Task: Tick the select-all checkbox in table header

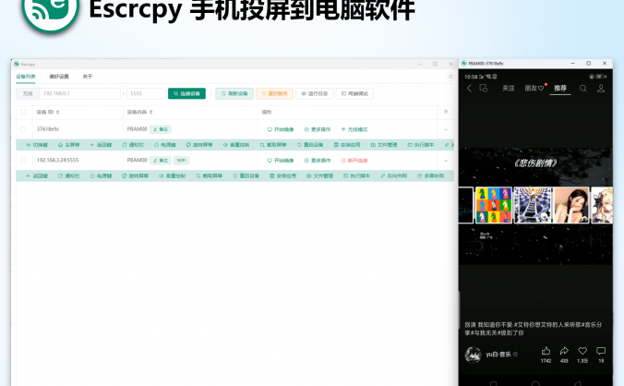Action: 23,112
